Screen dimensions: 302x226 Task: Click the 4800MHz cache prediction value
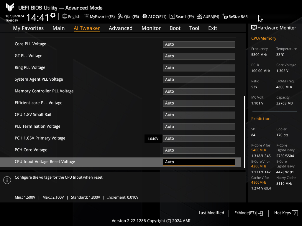[x=259, y=182]
